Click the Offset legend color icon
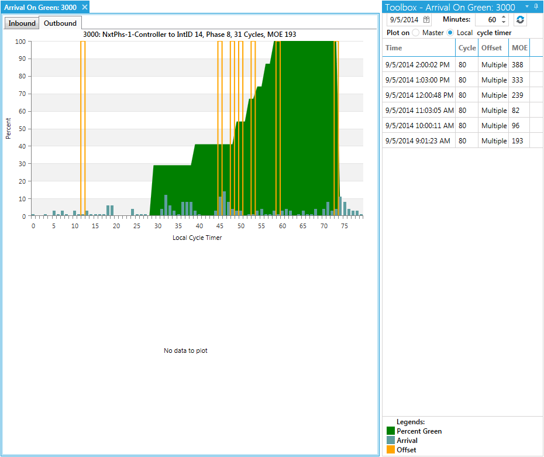Image resolution: width=544 pixels, height=457 pixels. coord(391,450)
